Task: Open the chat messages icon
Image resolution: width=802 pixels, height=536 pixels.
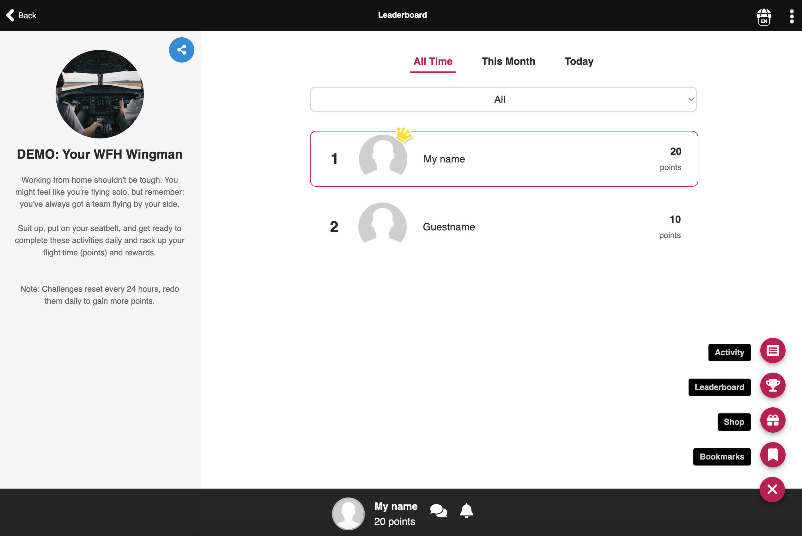Action: tap(438, 510)
